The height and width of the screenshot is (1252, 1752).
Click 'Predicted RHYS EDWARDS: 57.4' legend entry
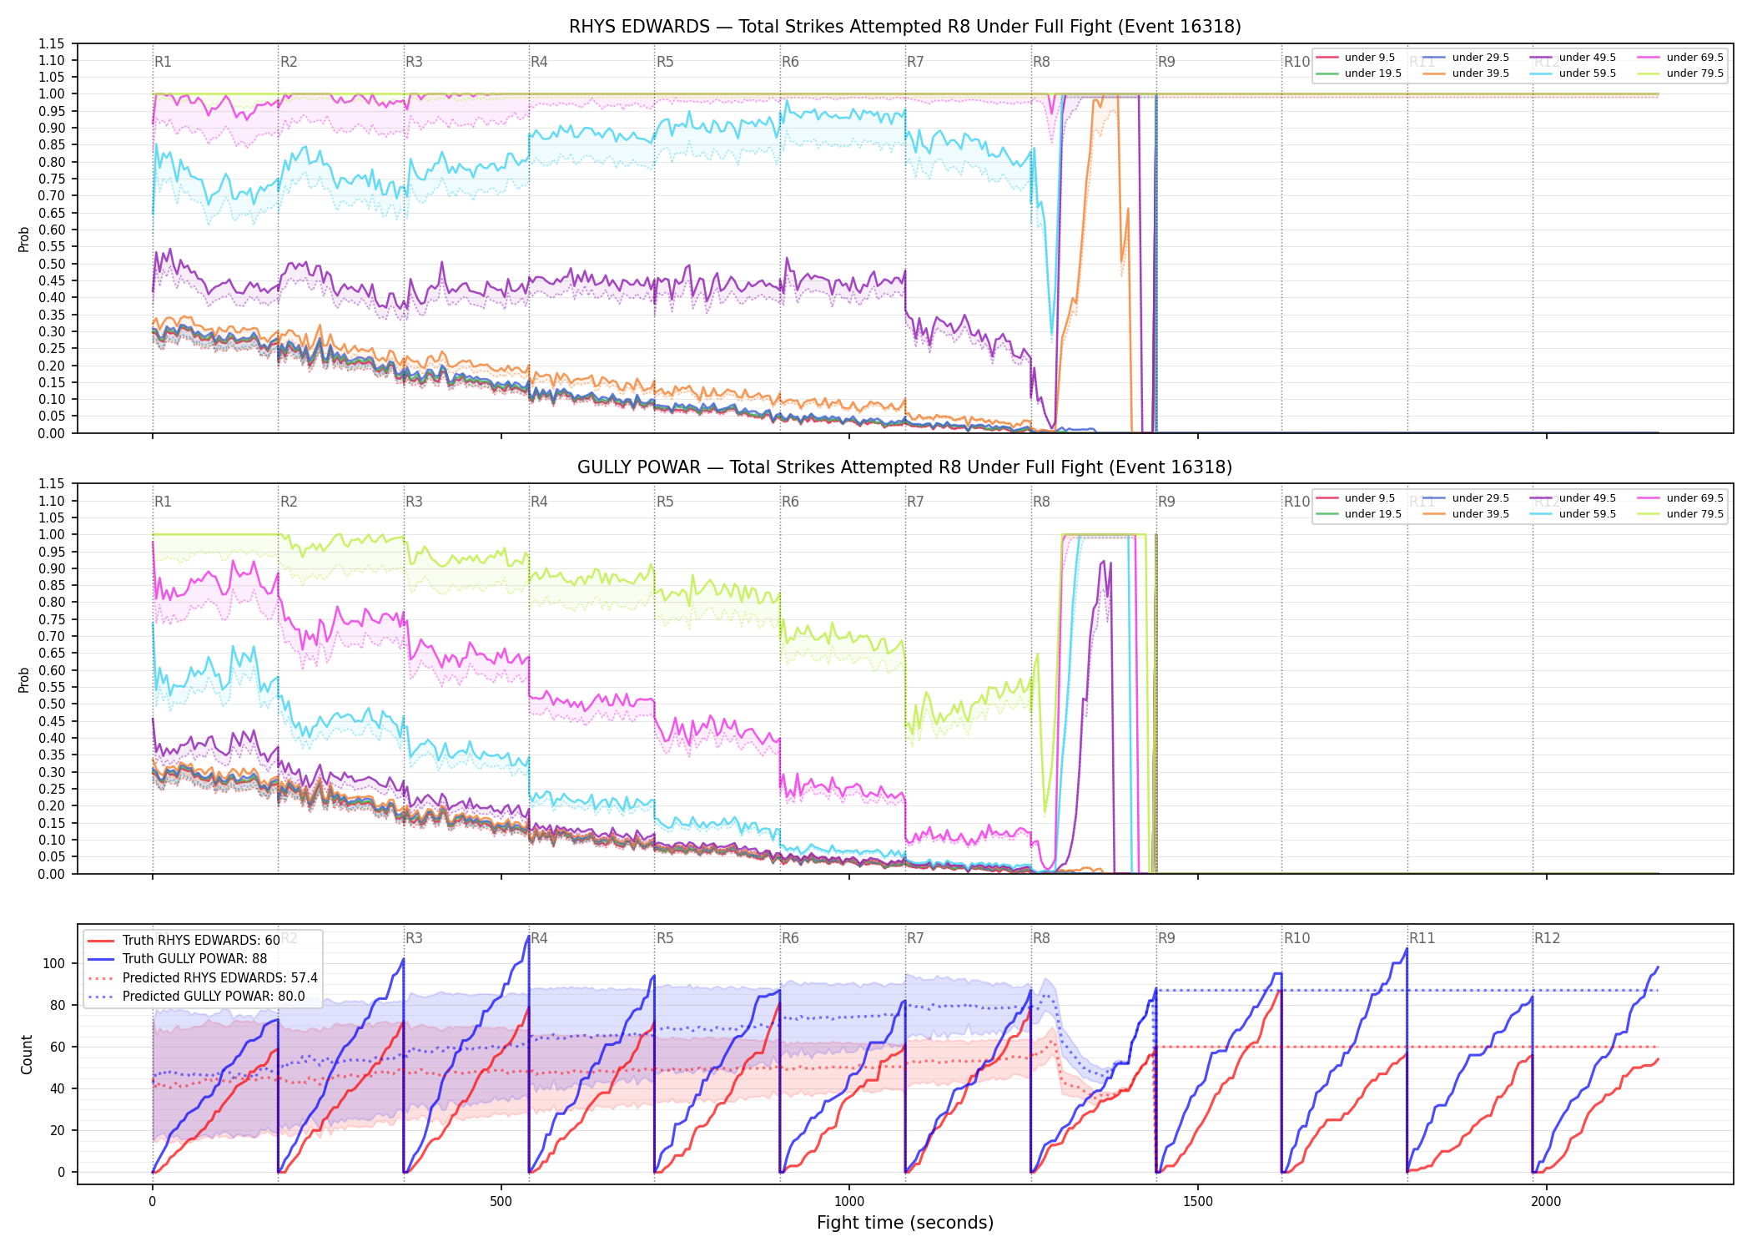tap(203, 978)
